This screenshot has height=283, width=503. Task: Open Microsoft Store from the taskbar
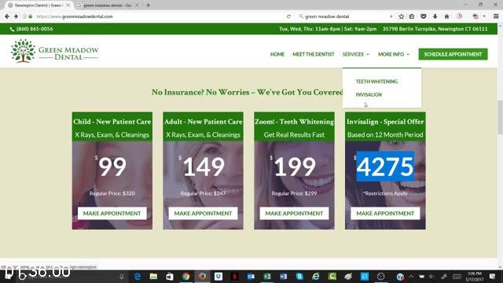170,276
